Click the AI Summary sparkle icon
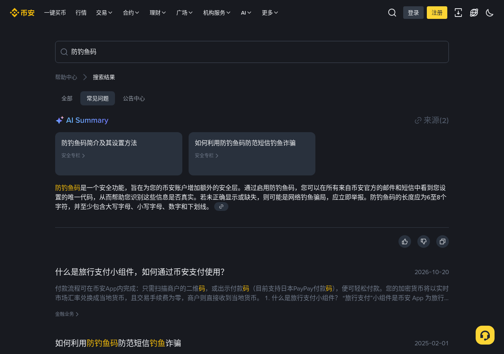The width and height of the screenshot is (504, 354). 59,120
